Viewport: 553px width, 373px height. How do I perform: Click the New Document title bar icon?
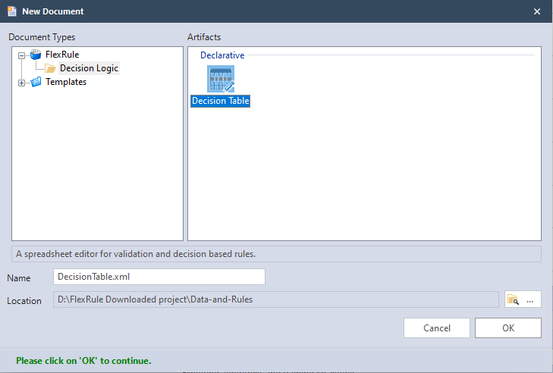(12, 11)
